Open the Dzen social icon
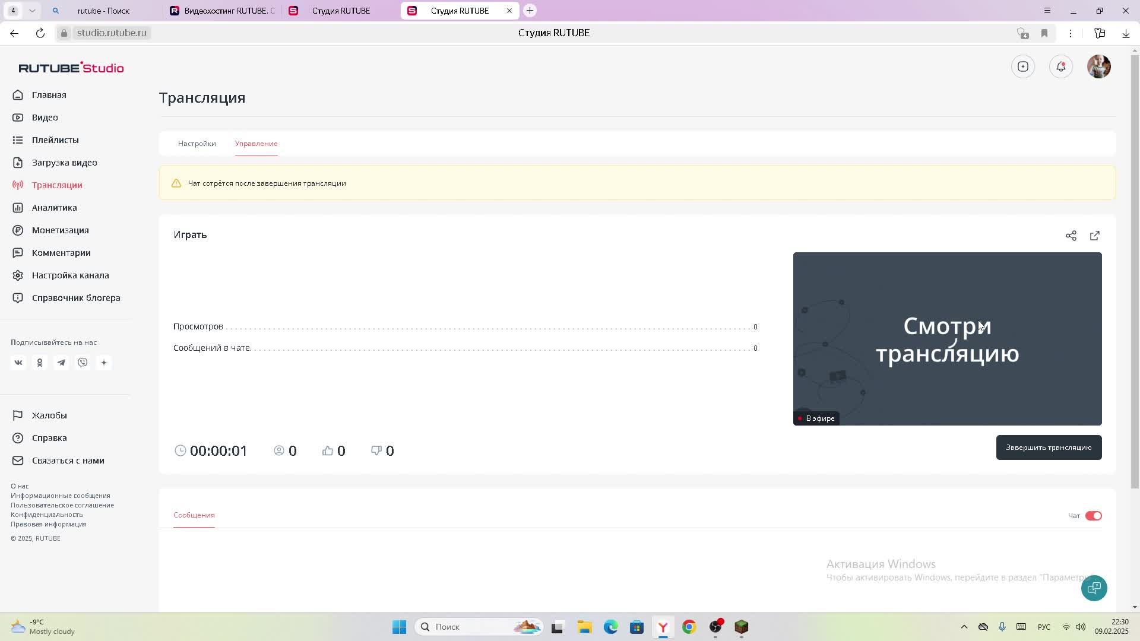1140x641 pixels. pyautogui.click(x=104, y=363)
